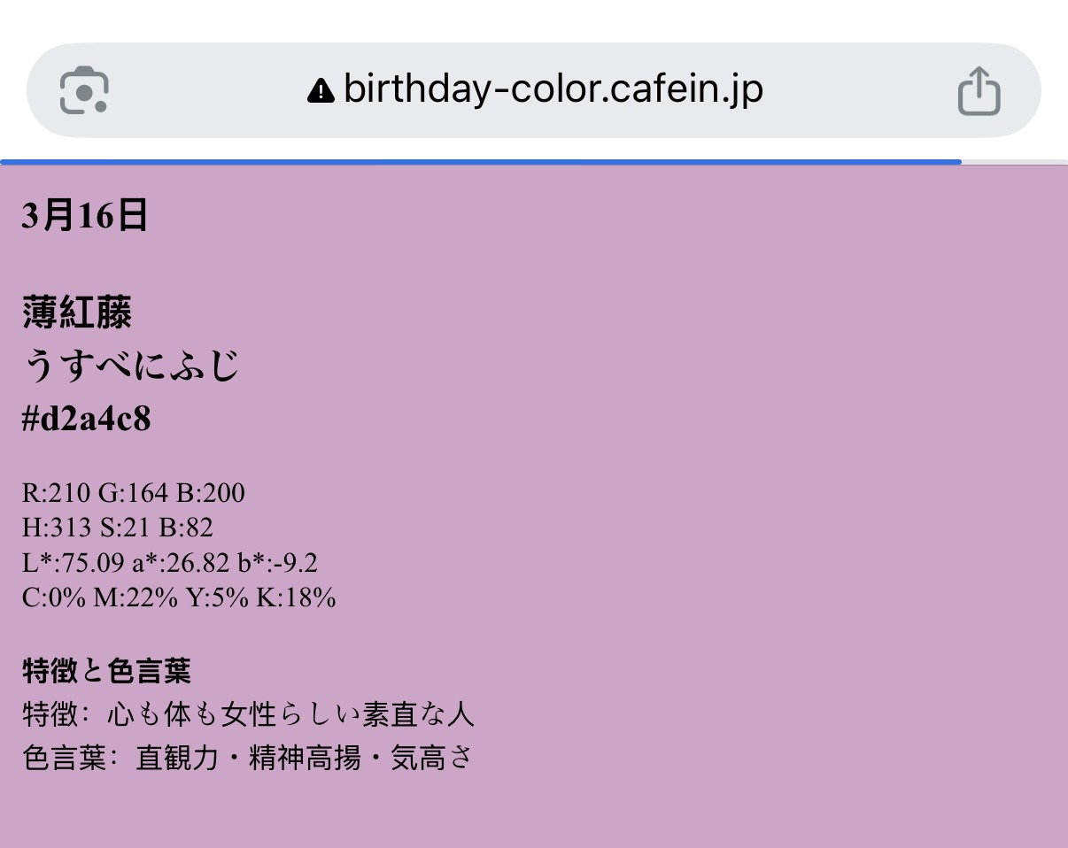This screenshot has height=848, width=1068.
Task: Tap the 薄紅藤 color name heading
Action: tap(77, 312)
